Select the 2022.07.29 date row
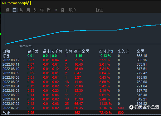161x116 pixels. 11,104
